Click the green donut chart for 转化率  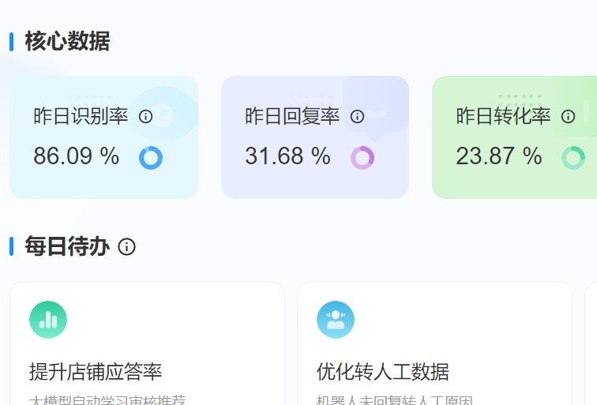click(x=573, y=158)
